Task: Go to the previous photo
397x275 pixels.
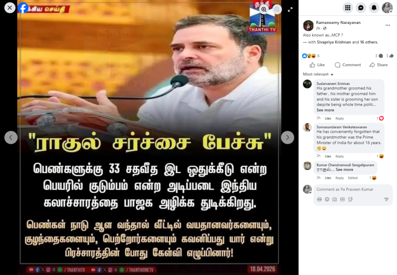Action: tap(11, 137)
